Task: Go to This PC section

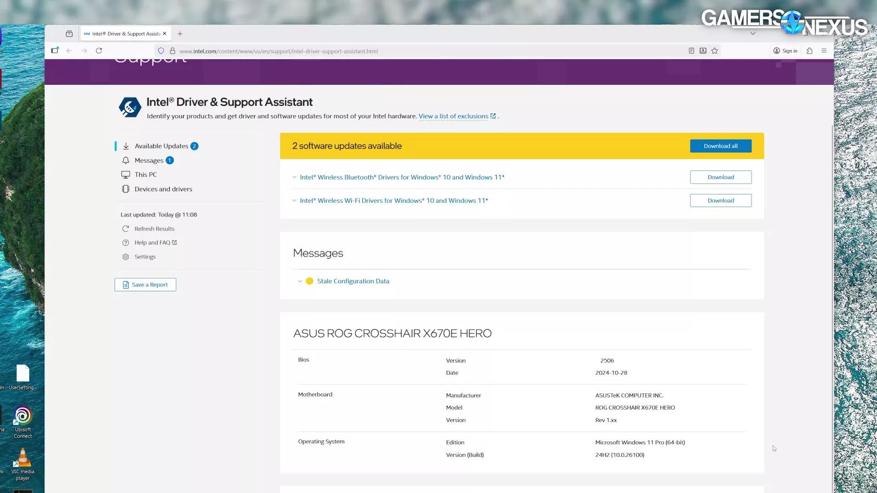Action: pyautogui.click(x=146, y=175)
